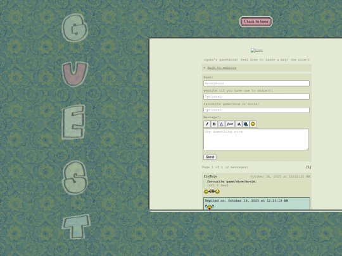Follow the Back to website link
This screenshot has width=342, height=256.
coord(222,68)
